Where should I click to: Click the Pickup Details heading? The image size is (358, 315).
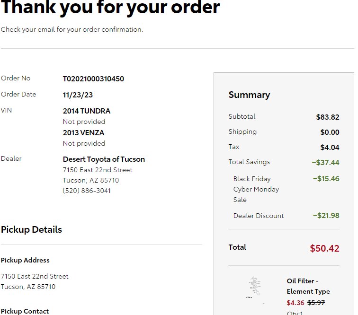click(x=32, y=229)
